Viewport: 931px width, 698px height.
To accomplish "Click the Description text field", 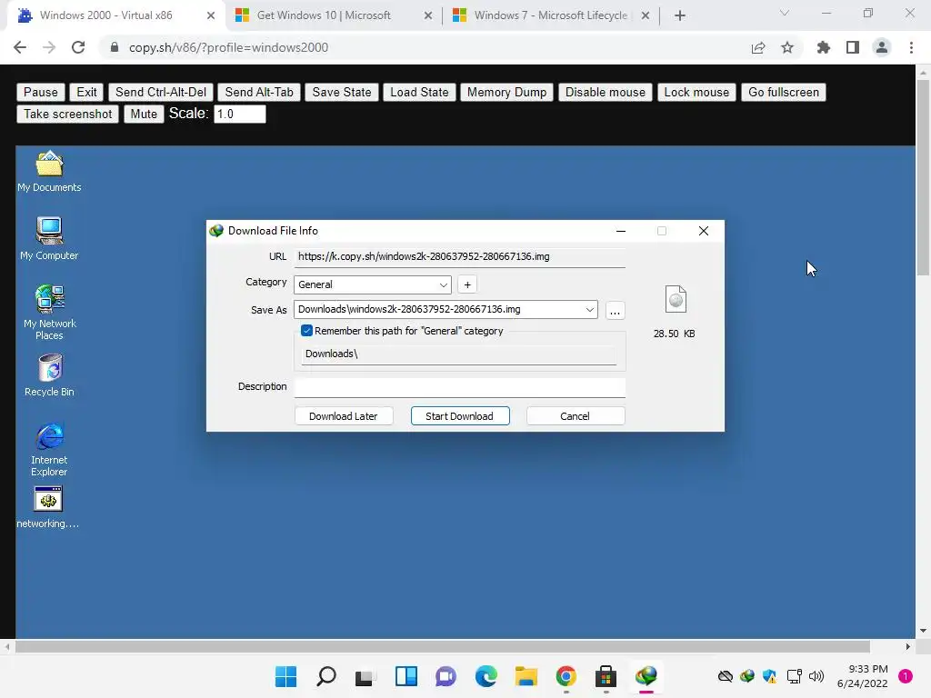I will click(x=459, y=387).
